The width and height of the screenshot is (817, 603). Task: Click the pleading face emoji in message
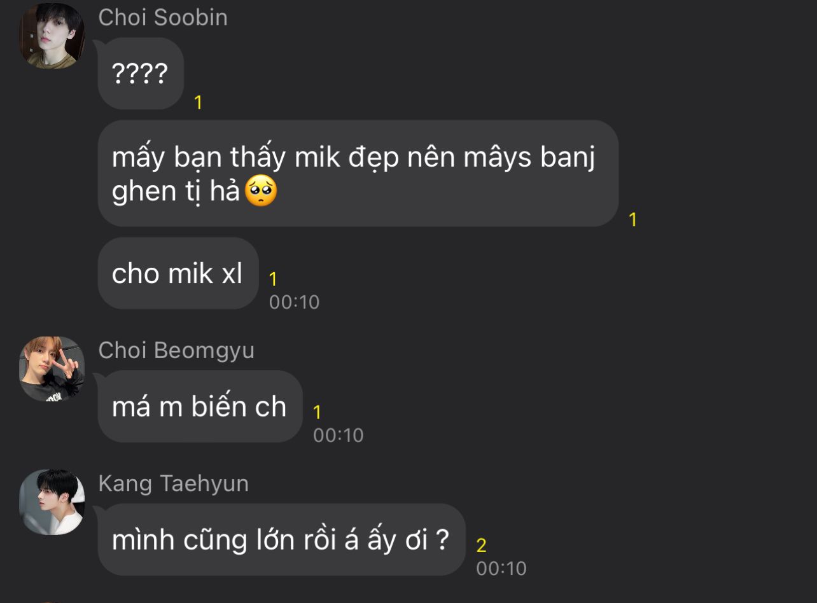tap(261, 191)
